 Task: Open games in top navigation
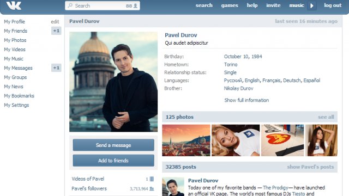tap(230, 5)
